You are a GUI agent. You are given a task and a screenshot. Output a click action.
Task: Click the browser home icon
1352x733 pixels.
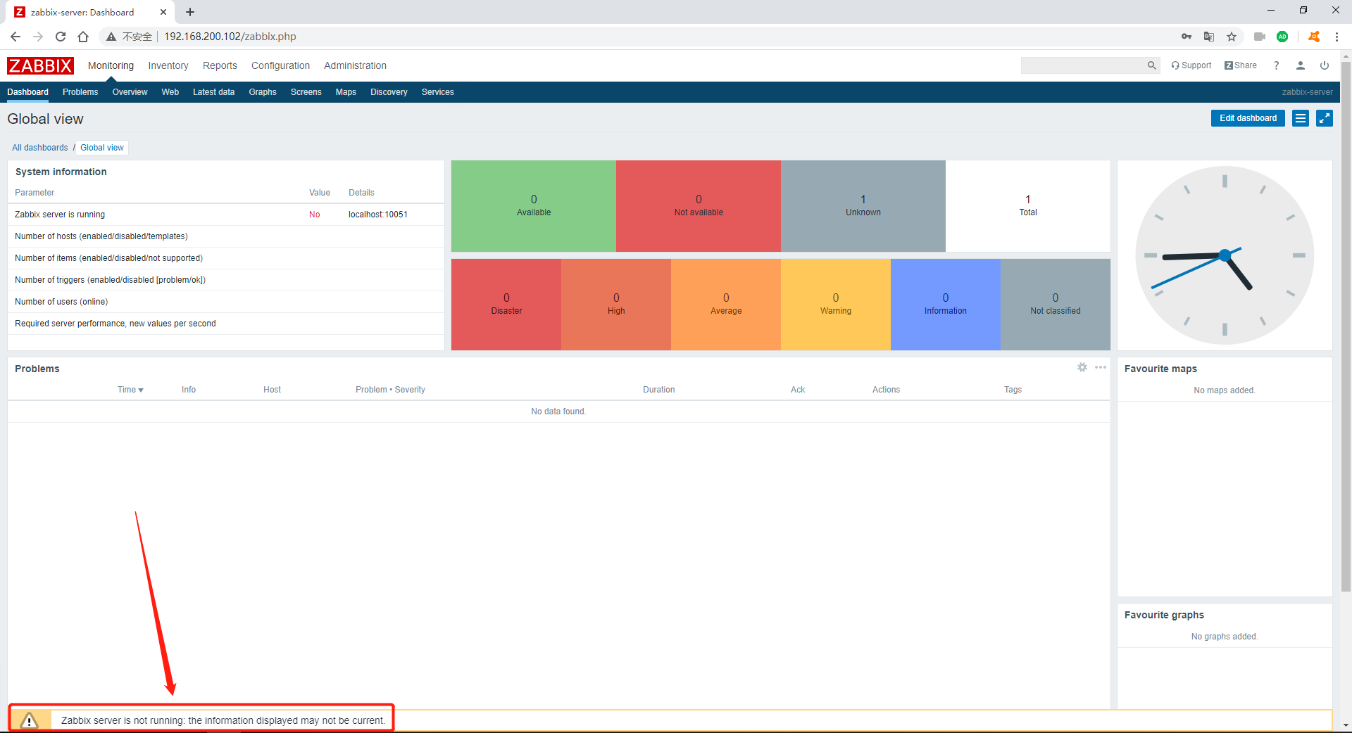tap(83, 37)
